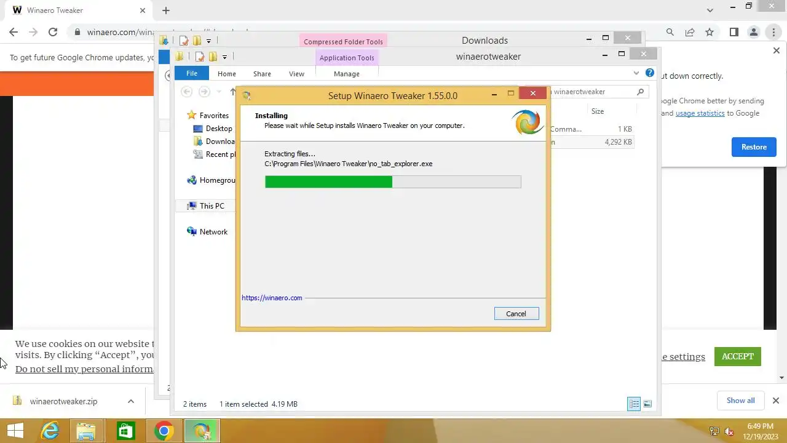Image resolution: width=787 pixels, height=443 pixels.
Task: Dismiss the Chrome restore bubble
Action: coord(776,50)
